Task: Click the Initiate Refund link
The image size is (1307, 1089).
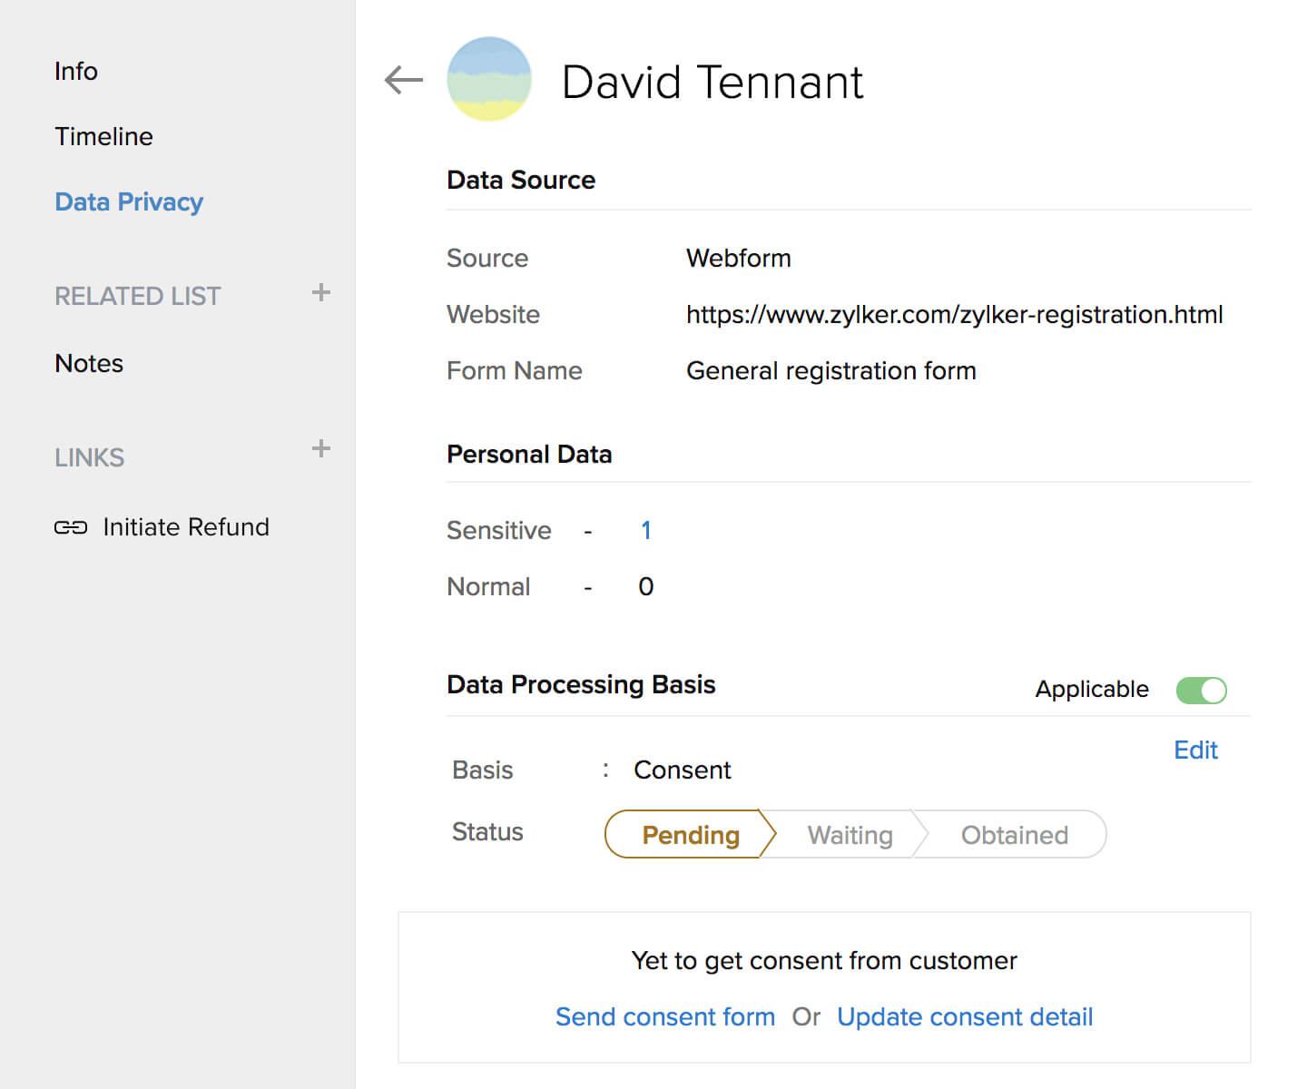Action: (x=185, y=527)
